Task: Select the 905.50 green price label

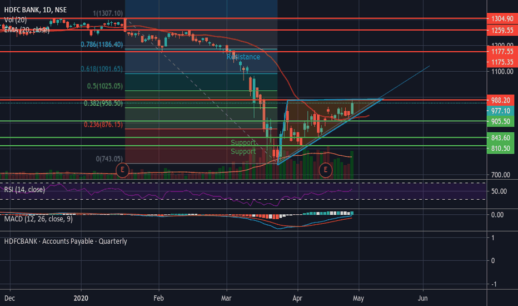Action: coord(500,121)
